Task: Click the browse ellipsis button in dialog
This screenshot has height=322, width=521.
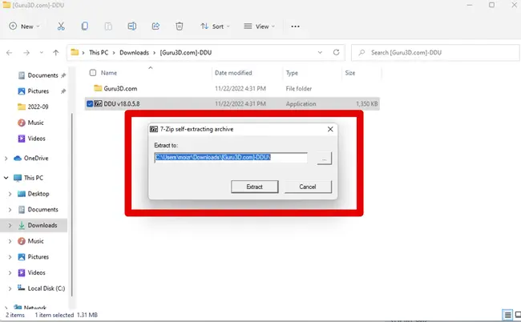Action: click(323, 158)
